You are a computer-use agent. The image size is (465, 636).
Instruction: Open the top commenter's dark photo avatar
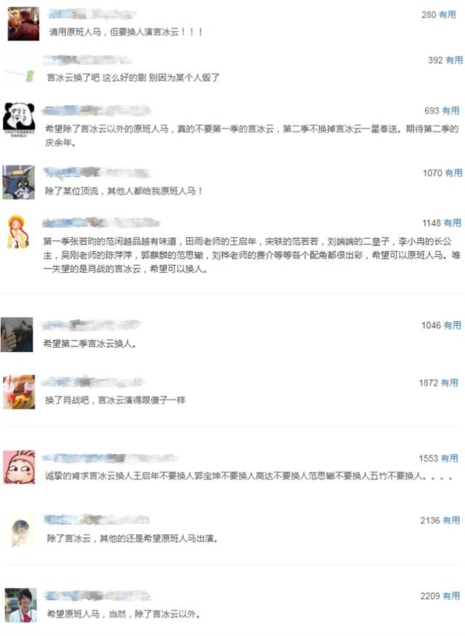[23, 23]
